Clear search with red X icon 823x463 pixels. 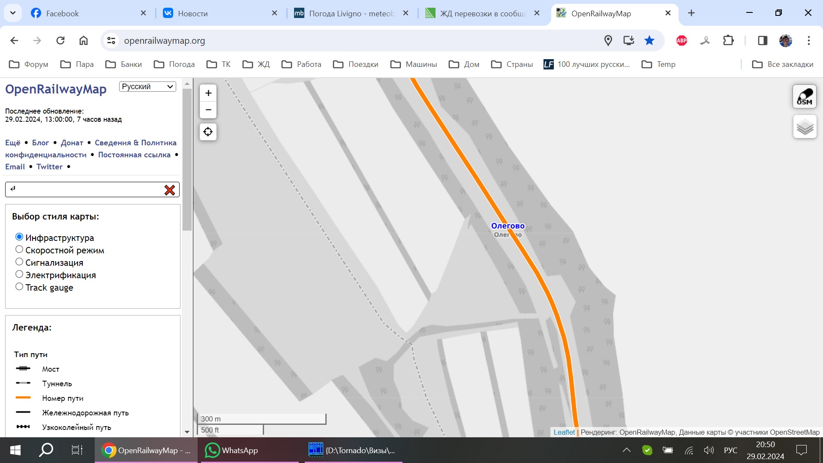(170, 190)
